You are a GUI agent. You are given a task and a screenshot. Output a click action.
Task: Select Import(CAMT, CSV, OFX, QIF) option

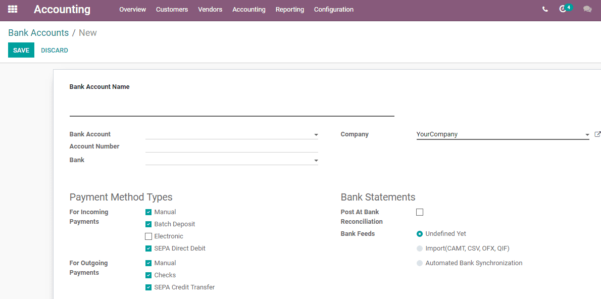[x=420, y=248]
